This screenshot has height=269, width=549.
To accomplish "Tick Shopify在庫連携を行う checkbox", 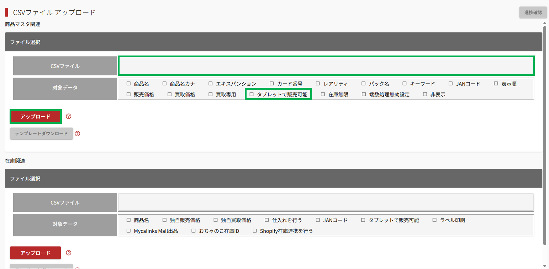I will click(254, 231).
